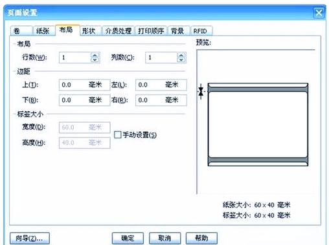This screenshot has height=245, width=329.
Task: Click the 预览 label
Action: click(x=203, y=43)
